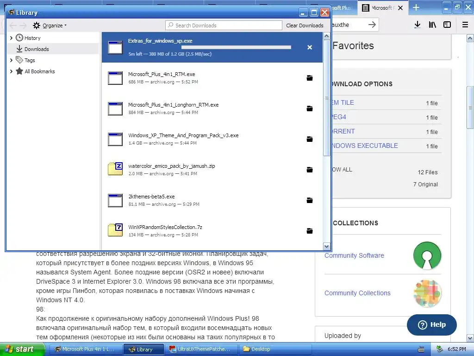Click downloads list scroll up arrow

pos(326,36)
